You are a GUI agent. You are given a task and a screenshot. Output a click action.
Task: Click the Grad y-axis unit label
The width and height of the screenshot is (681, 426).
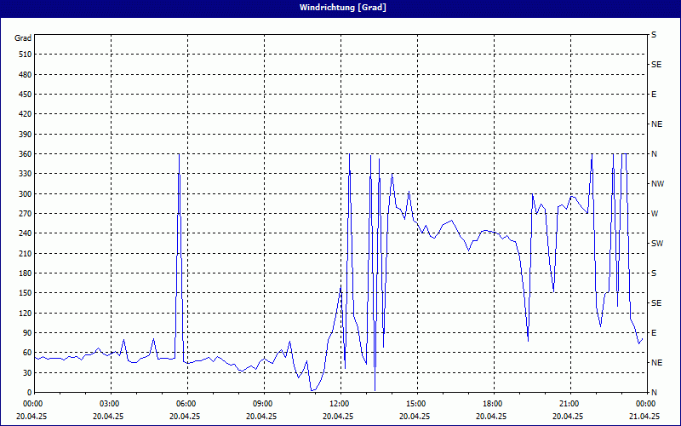coord(23,37)
